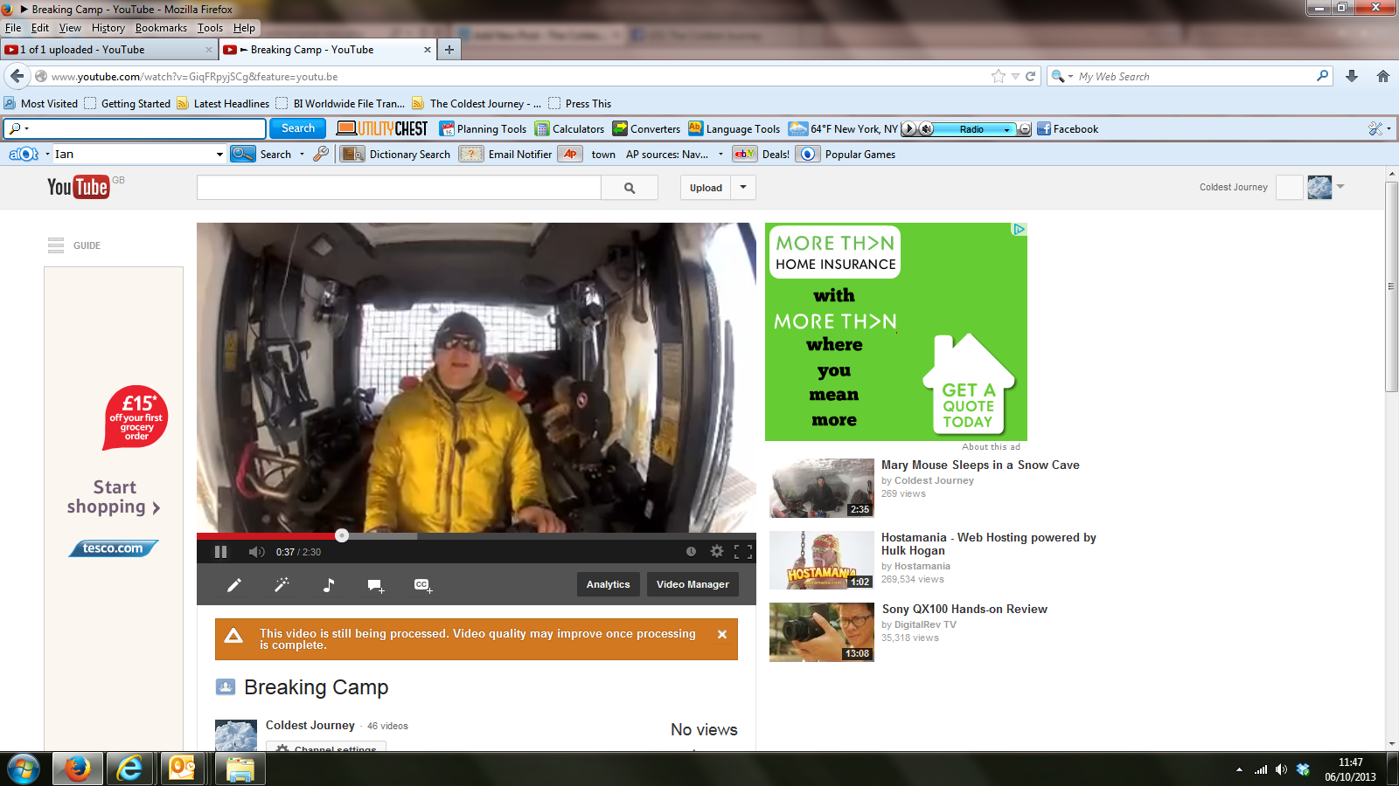Click the system tray volume icon
1399x786 pixels.
tap(1281, 769)
